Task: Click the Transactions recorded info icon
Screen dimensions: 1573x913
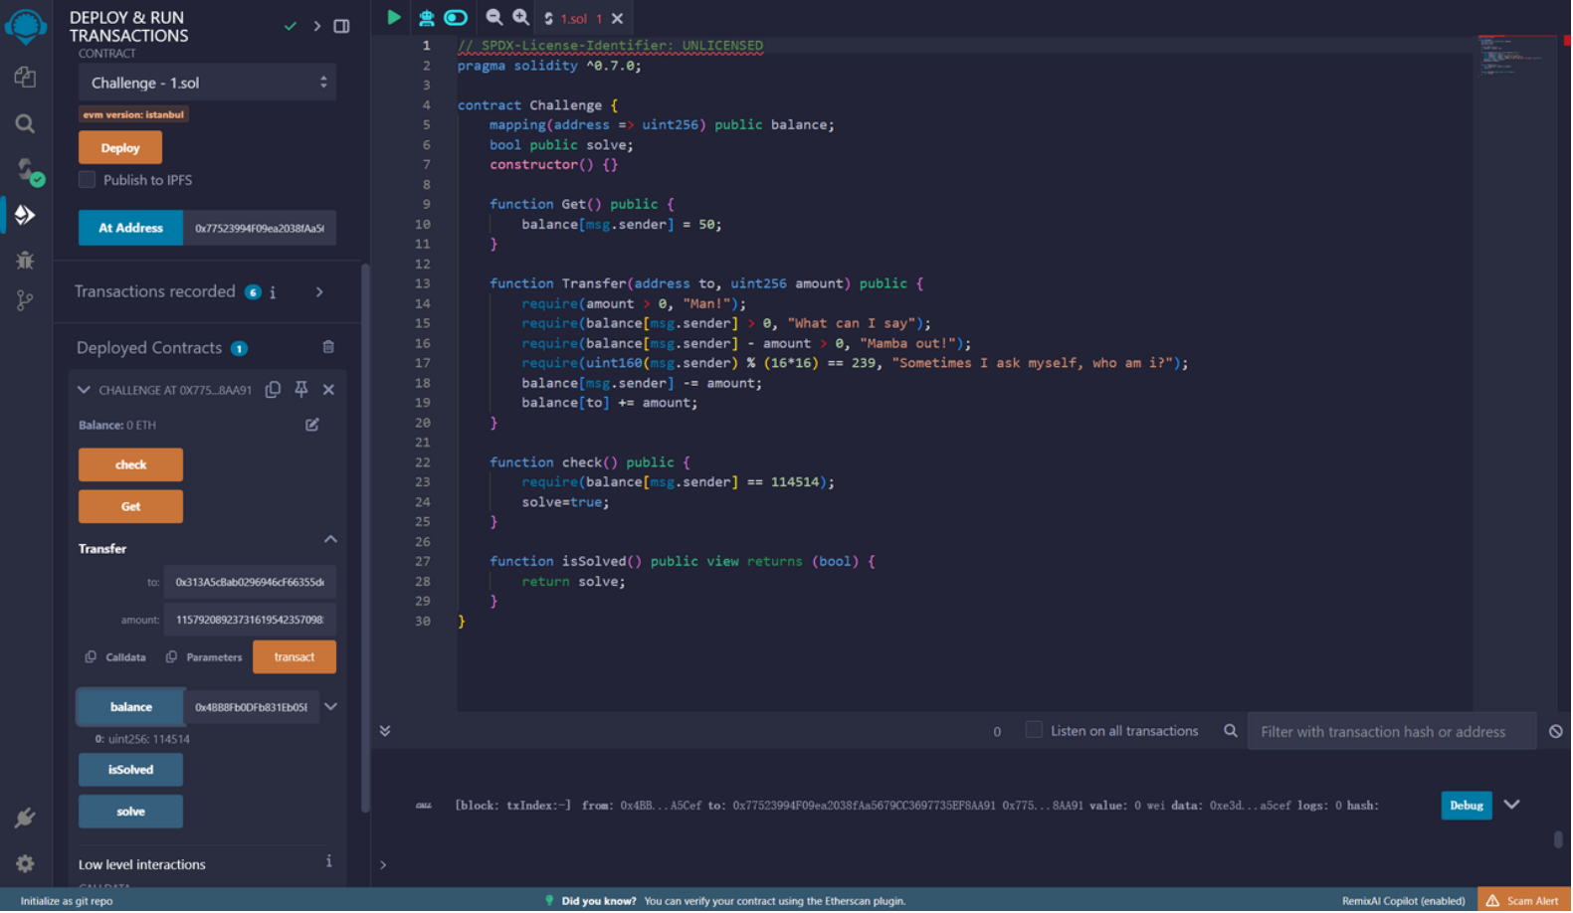Action: [273, 292]
